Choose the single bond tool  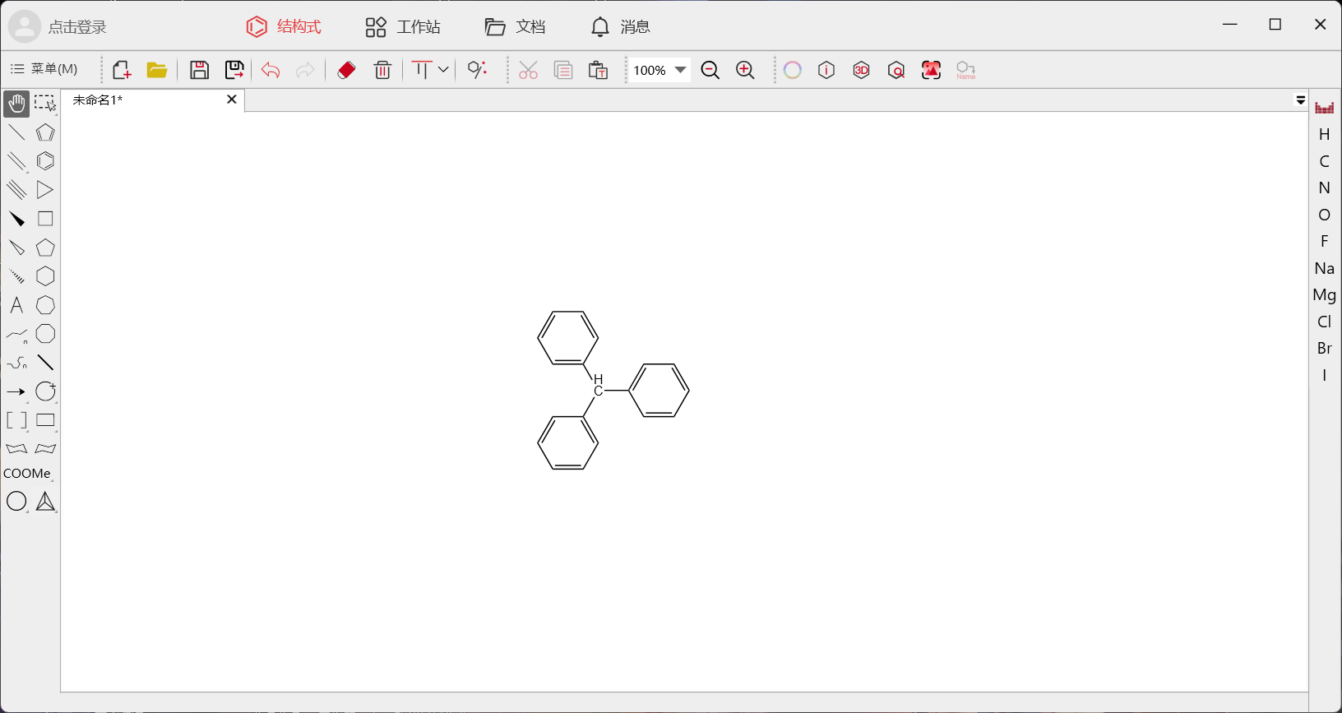[x=16, y=132]
